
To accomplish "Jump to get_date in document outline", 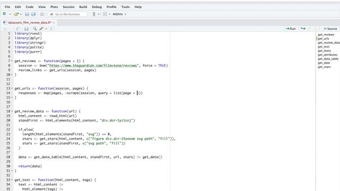I will point(324,63).
